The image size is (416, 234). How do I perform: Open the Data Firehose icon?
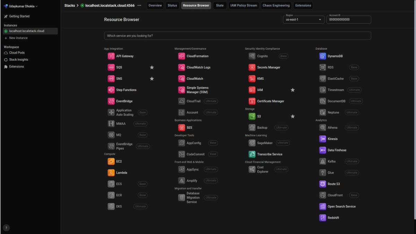pos(322,150)
